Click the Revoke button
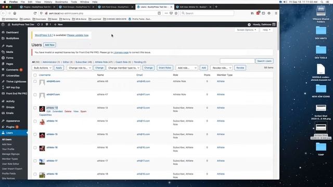 240,68
